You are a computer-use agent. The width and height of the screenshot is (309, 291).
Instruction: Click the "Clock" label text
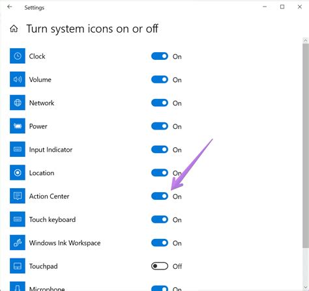[37, 57]
